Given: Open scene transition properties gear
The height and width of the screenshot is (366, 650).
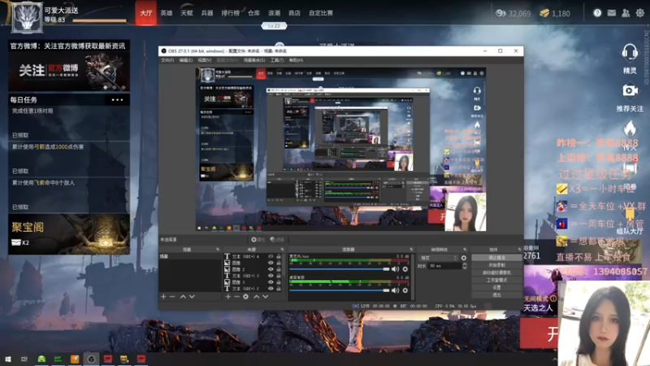Looking at the screenshot, I should pos(463,258).
